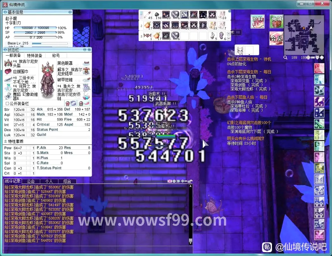Click the red spiral buff status icon

(319, 69)
